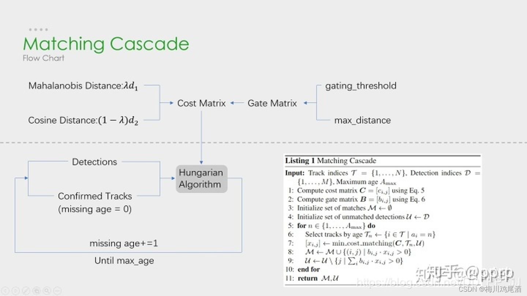This screenshot has width=527, height=296.
Task: Click line 2 'Compute gate matrix B'
Action: 356,199
